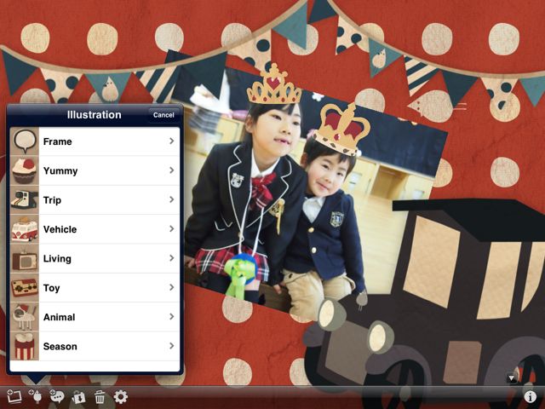Open the Vehicle illustration category
This screenshot has width=545, height=409.
(x=95, y=229)
